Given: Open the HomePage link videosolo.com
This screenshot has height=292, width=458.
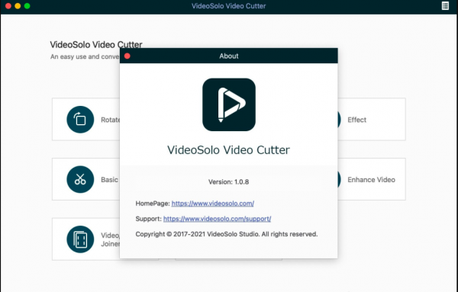Looking at the screenshot, I should (x=213, y=204).
